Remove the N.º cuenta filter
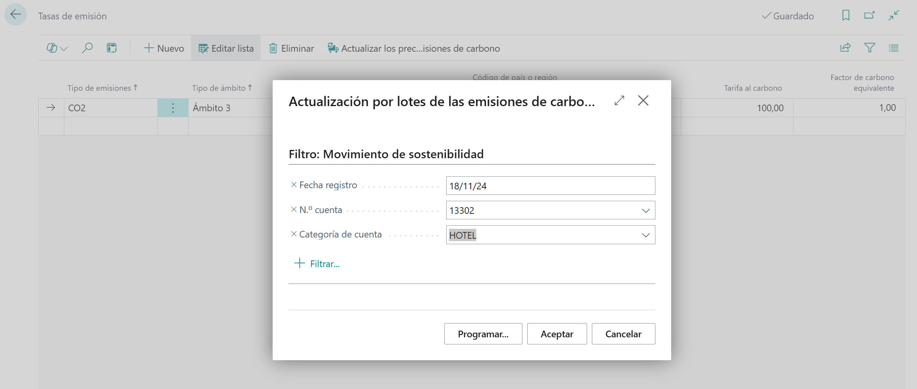Viewport: 917px width, 389px height. [x=294, y=209]
